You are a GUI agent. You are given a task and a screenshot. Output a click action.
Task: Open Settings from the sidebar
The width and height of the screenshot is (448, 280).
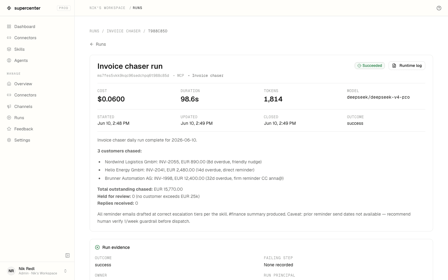[x=37, y=140]
